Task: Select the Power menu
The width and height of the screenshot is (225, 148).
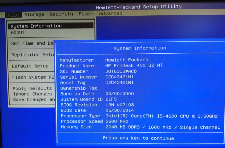Action: [86, 14]
